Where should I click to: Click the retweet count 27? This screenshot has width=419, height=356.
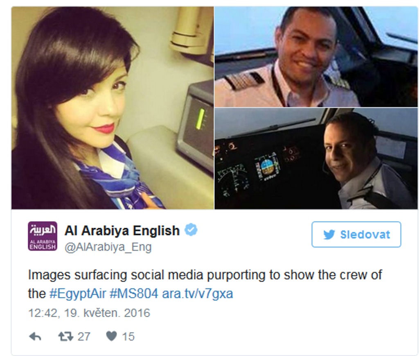pyautogui.click(x=84, y=336)
